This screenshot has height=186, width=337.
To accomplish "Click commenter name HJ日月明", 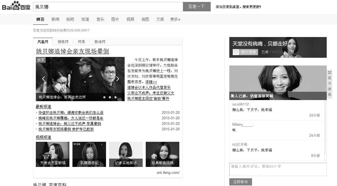I will pyautogui.click(x=240, y=145).
